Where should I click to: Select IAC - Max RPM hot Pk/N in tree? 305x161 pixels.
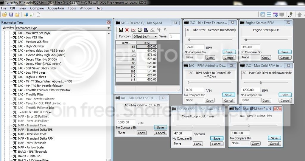tap(34, 33)
